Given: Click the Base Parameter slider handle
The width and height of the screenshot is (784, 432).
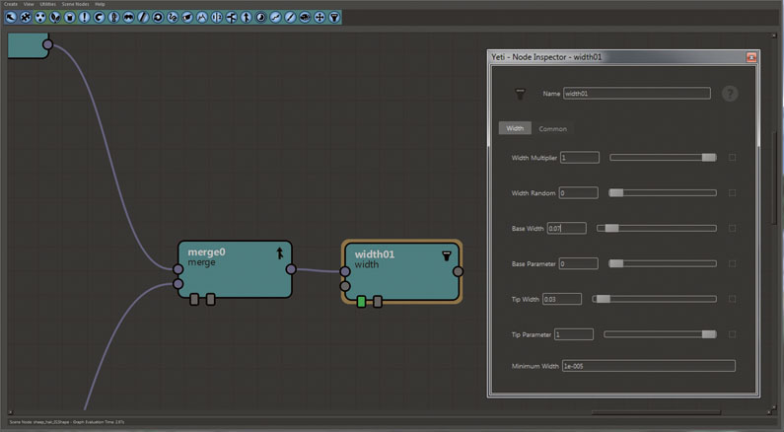Looking at the screenshot, I should coord(616,263).
